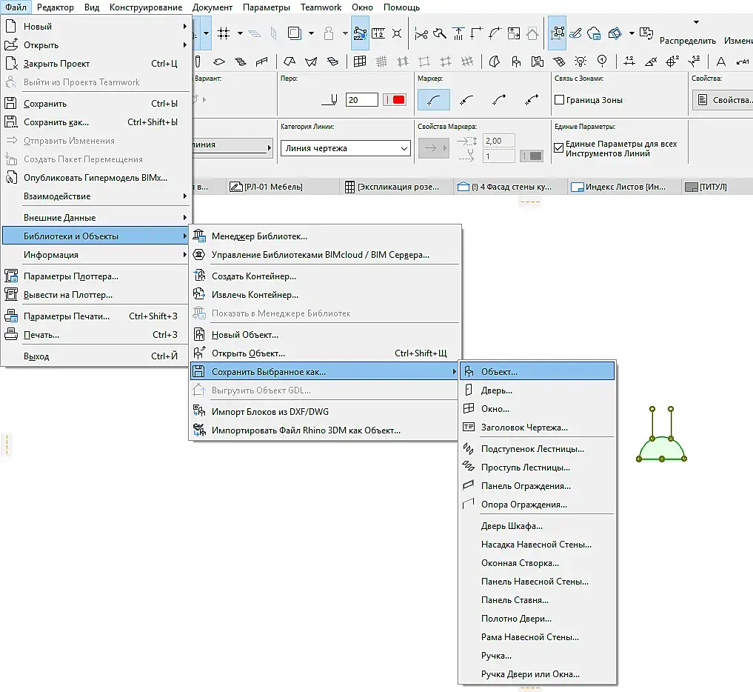
Task: Click the green semicircle object on canvas
Action: click(x=661, y=449)
